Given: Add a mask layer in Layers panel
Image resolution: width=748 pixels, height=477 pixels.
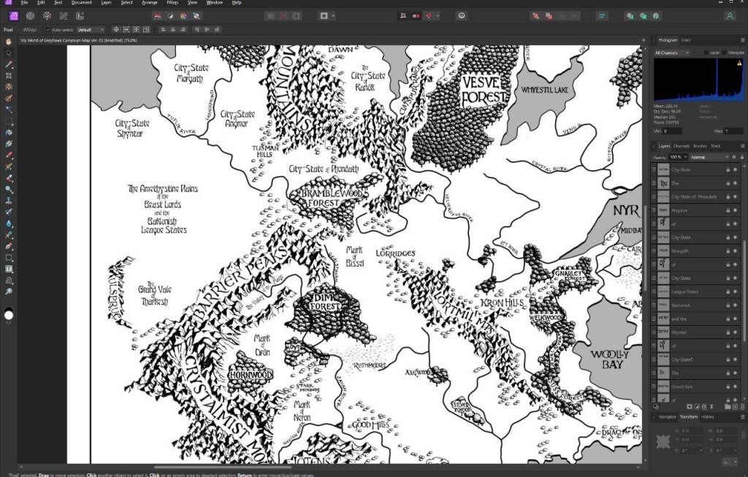Looking at the screenshot, I should [x=690, y=407].
